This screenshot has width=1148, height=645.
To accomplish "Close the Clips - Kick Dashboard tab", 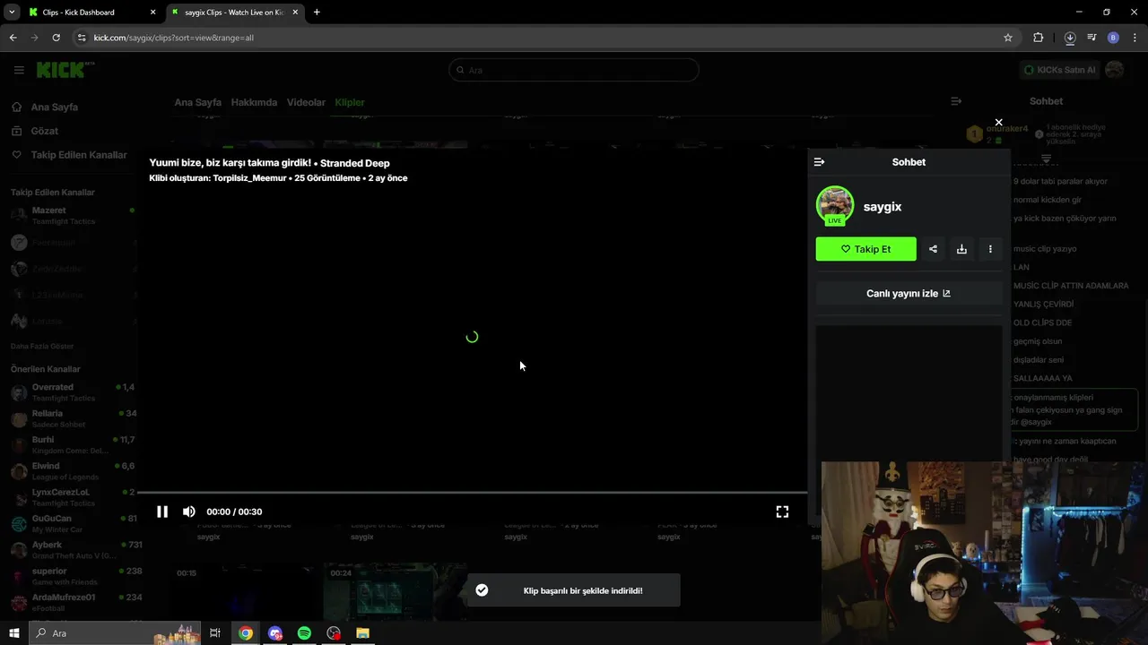I will (x=152, y=13).
